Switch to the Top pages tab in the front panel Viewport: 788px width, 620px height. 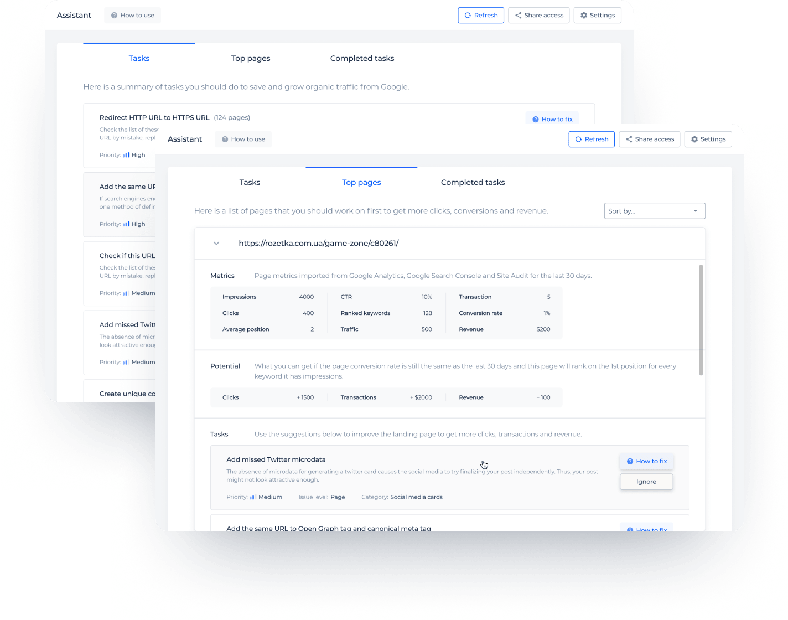(361, 182)
